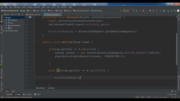Expand the java folder in project tree
Screen dimensions: 180x101
tap(6, 23)
